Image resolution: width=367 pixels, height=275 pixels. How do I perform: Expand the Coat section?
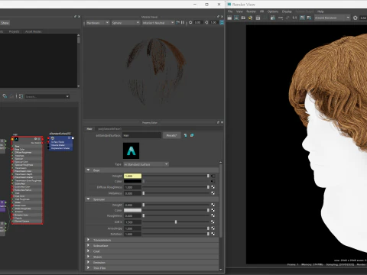click(x=88, y=251)
